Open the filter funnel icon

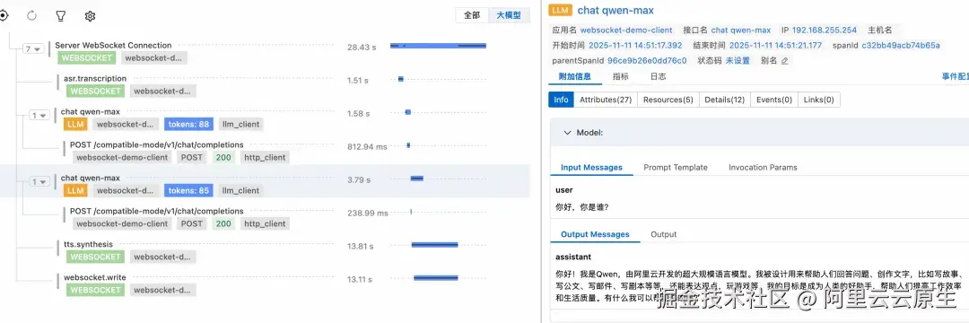61,16
